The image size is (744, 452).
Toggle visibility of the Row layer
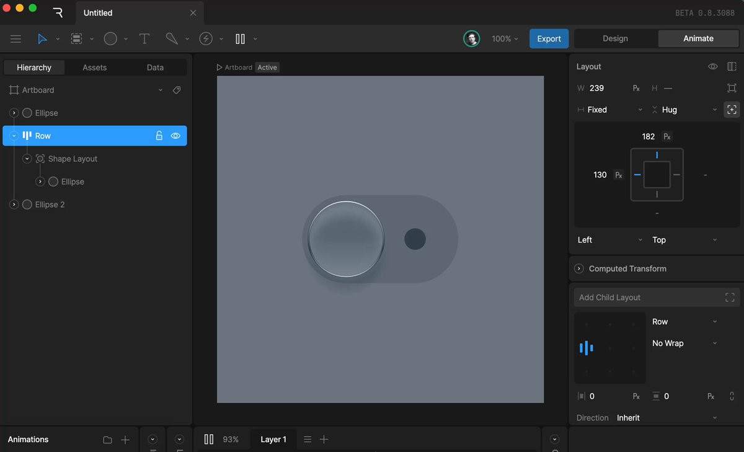click(x=175, y=136)
